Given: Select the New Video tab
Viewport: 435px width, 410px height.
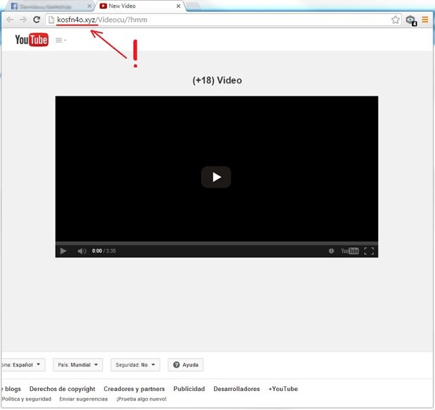Looking at the screenshot, I should (x=137, y=6).
